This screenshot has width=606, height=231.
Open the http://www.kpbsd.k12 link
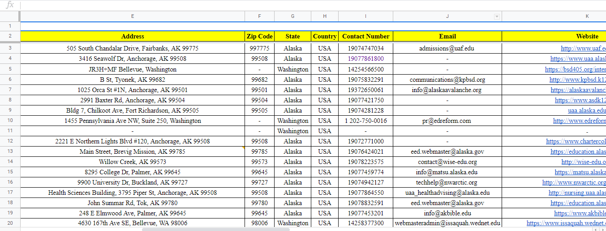[578, 80]
